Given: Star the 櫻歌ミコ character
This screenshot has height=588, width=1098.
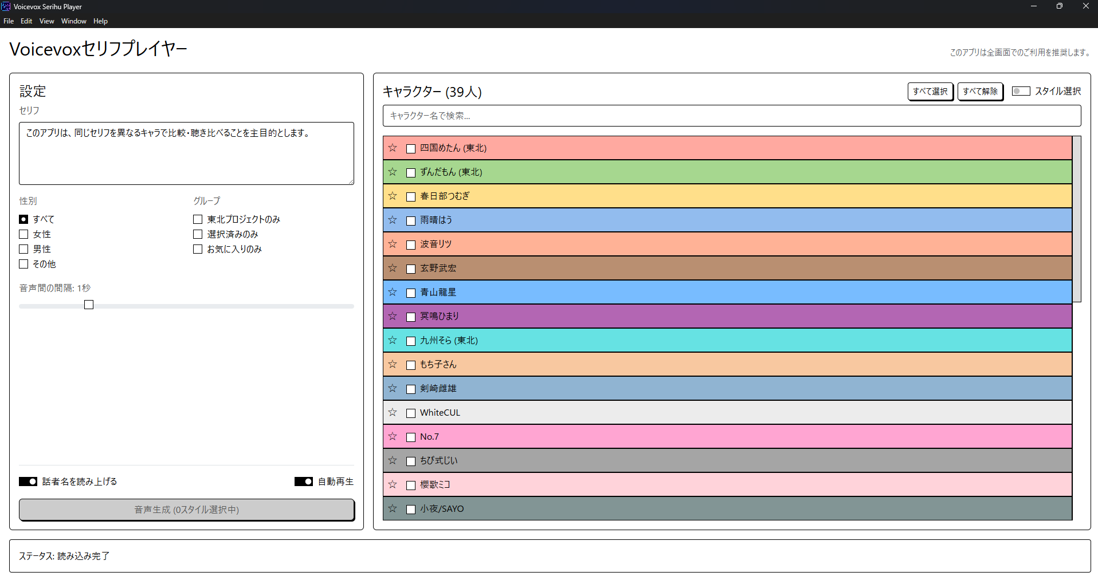Looking at the screenshot, I should (393, 484).
